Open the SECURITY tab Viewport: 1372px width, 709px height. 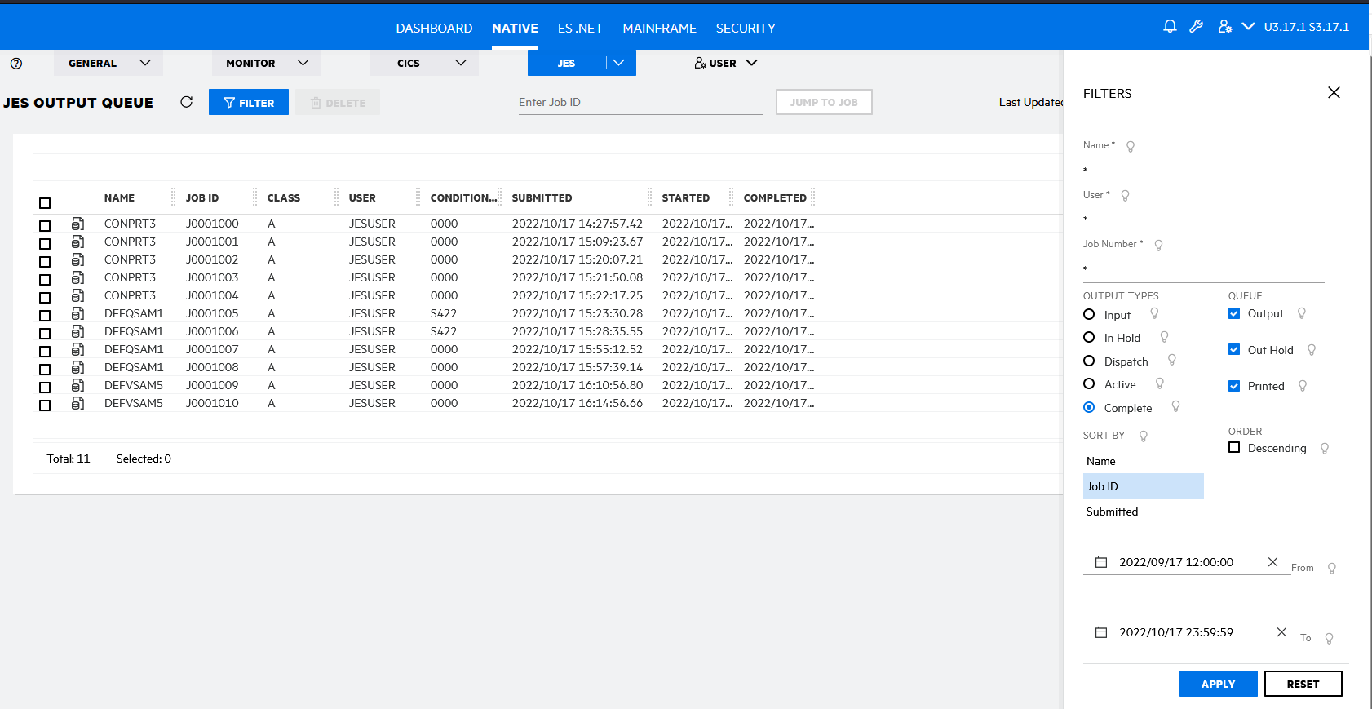coord(746,28)
